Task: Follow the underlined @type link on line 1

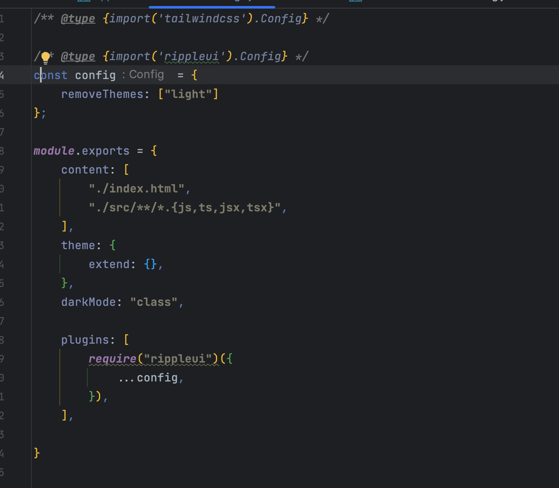Action: tap(78, 18)
